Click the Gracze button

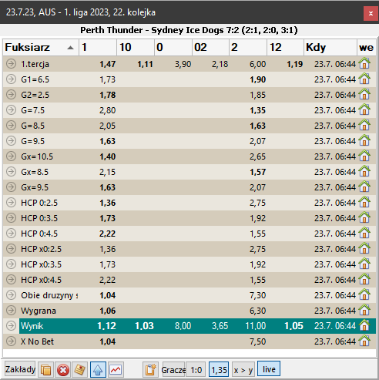173,370
